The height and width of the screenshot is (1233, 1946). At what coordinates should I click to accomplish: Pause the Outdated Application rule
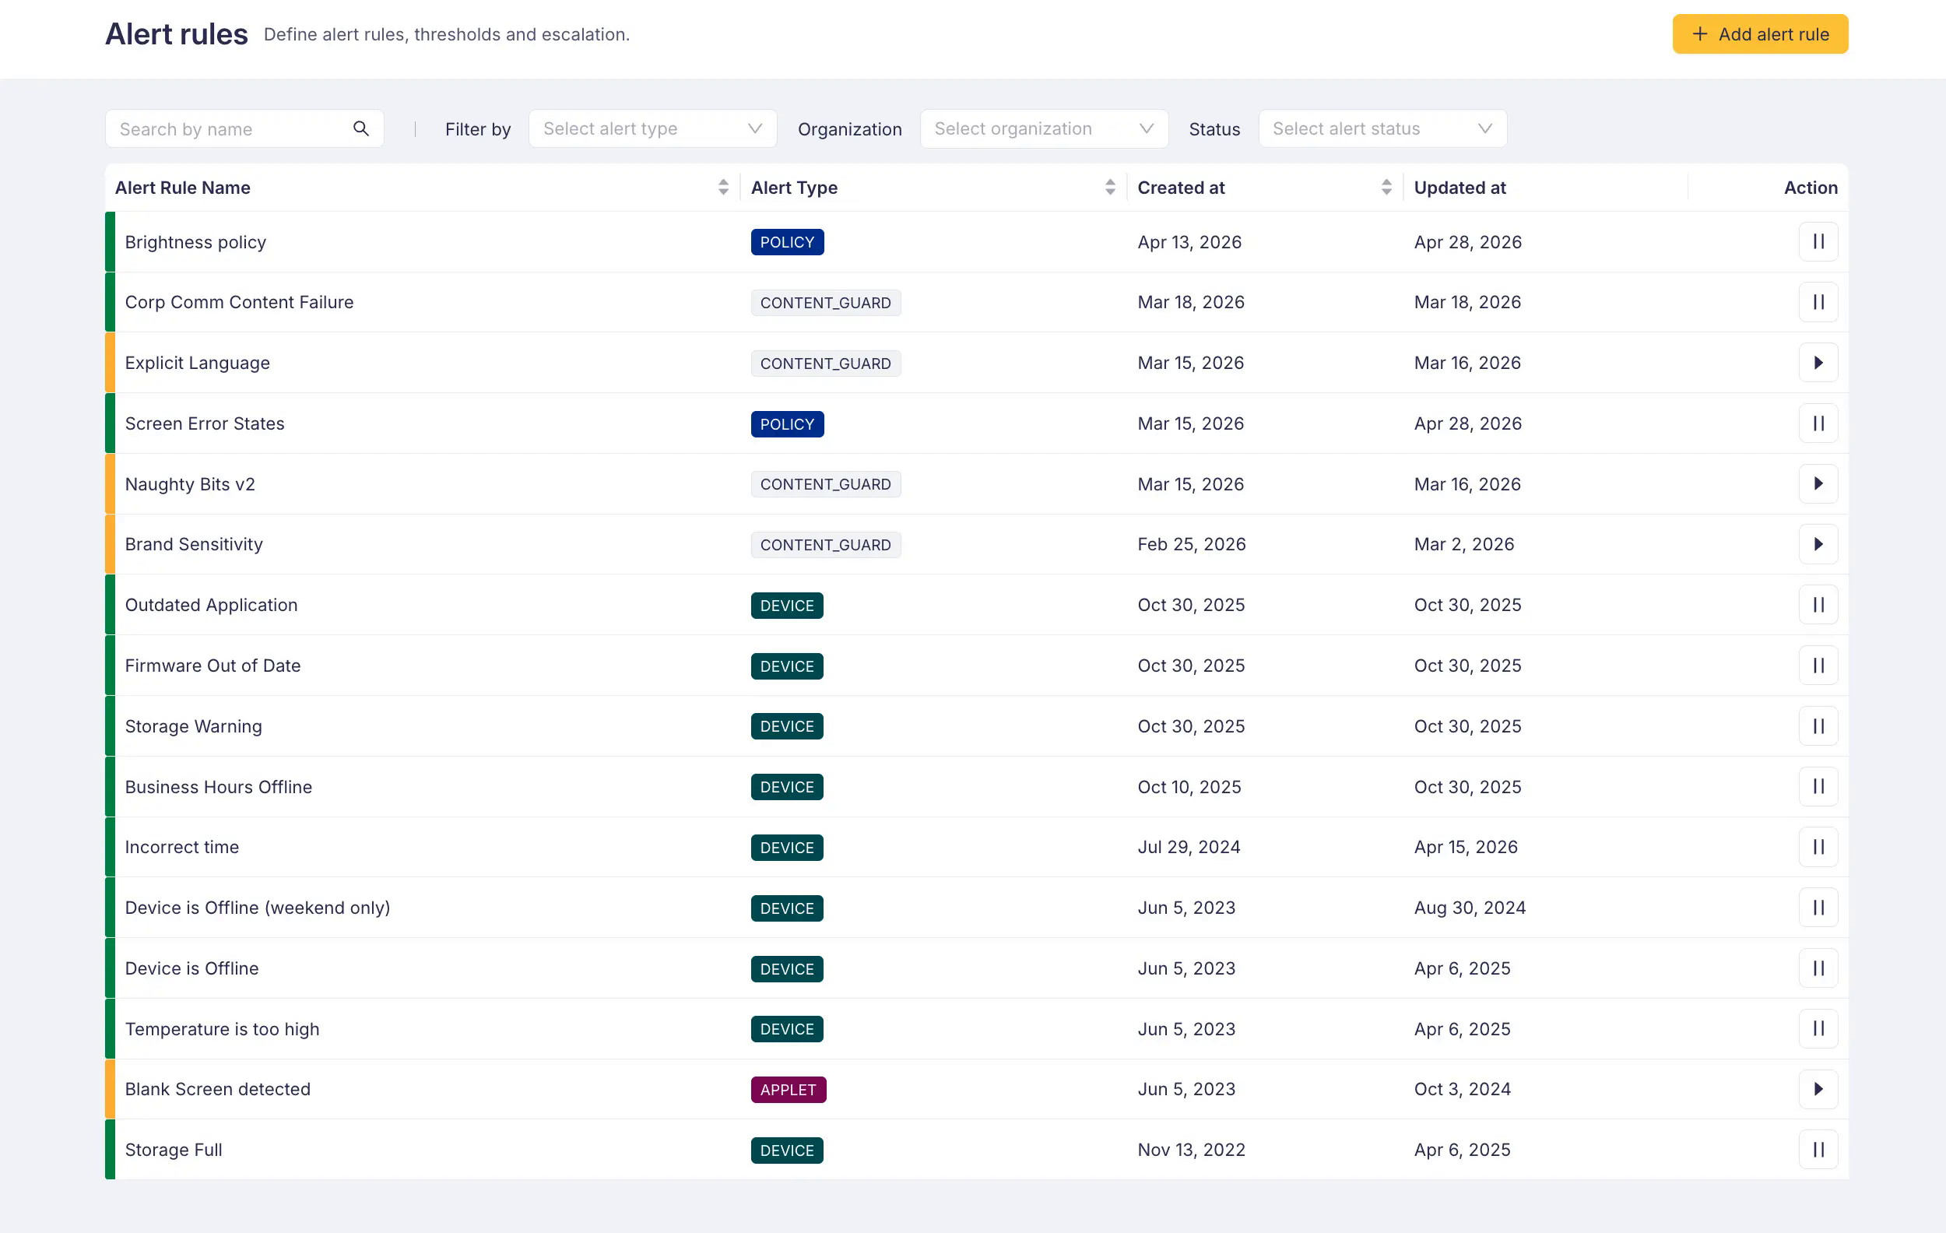click(x=1818, y=605)
